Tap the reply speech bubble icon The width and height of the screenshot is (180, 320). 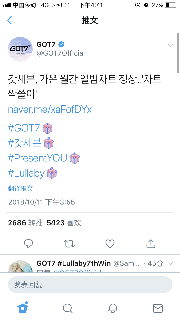[x=28, y=244]
